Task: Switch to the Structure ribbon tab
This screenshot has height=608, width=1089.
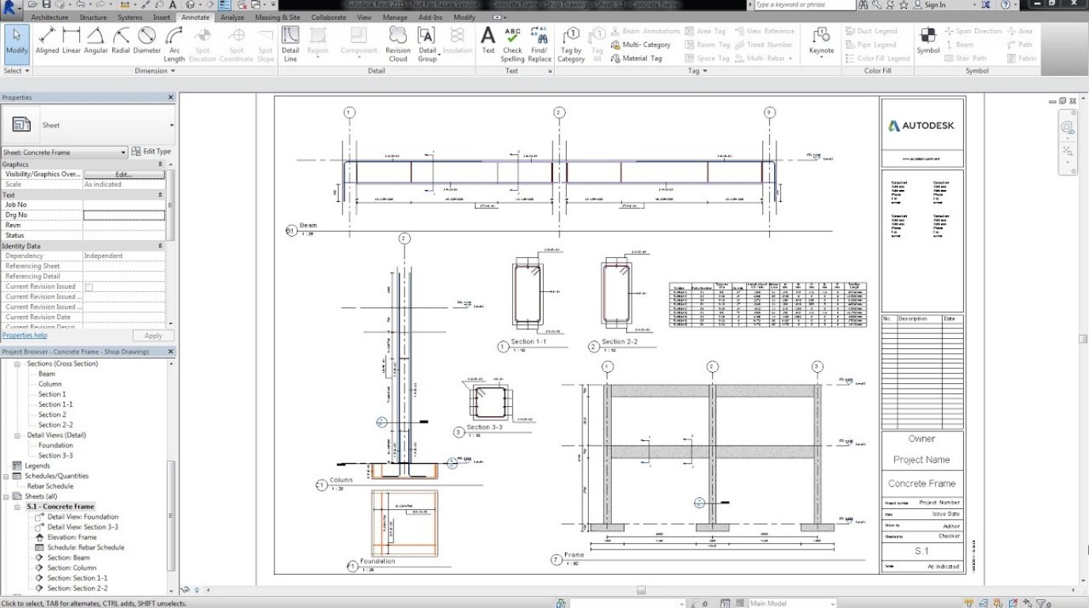Action: [x=93, y=17]
